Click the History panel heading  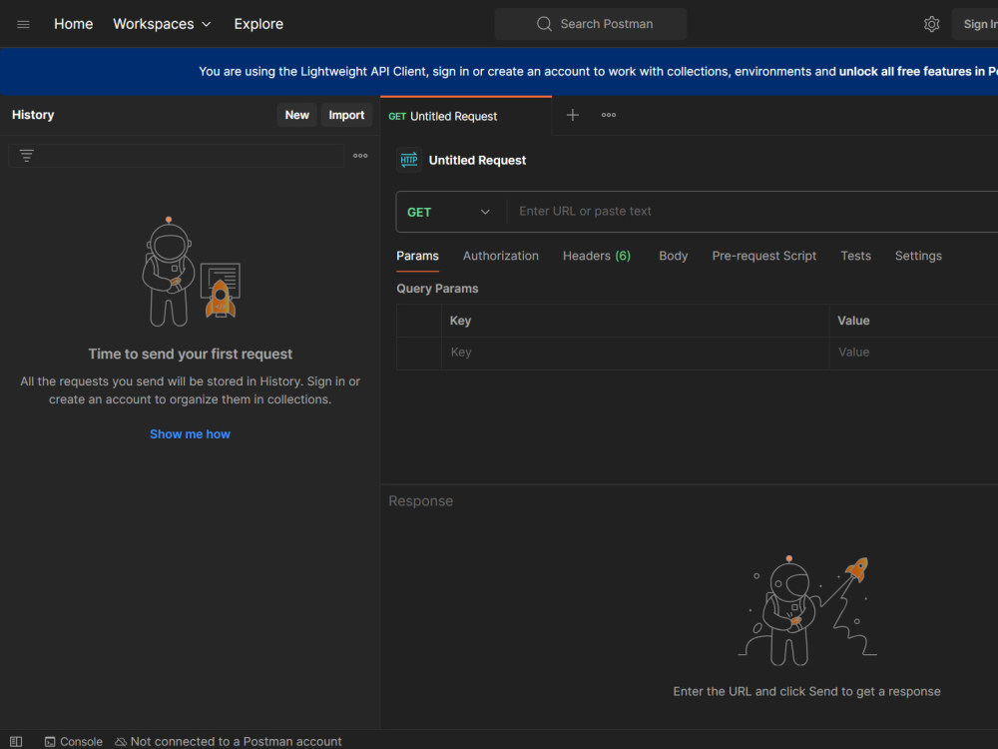point(33,115)
